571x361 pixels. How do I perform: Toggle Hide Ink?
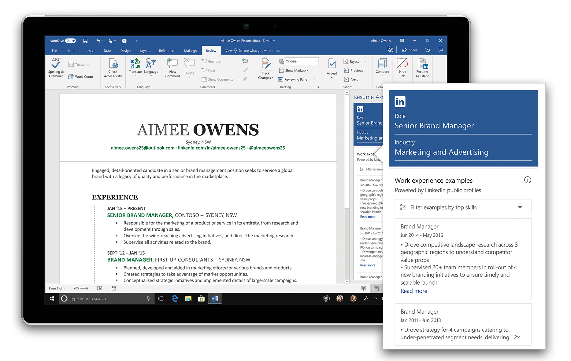coord(402,68)
